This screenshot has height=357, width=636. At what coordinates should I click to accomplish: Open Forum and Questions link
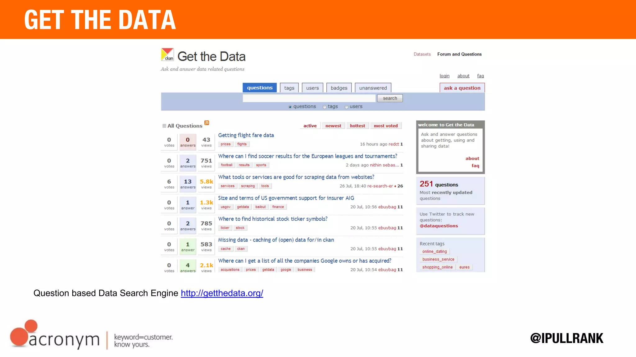[x=459, y=54]
